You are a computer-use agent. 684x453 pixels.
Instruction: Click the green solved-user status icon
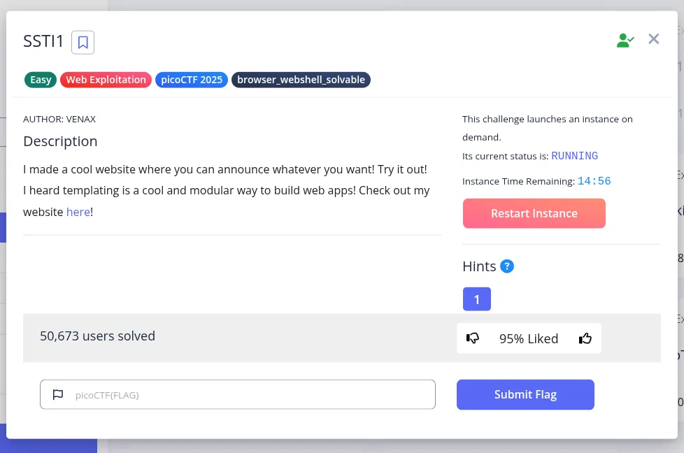pos(625,41)
